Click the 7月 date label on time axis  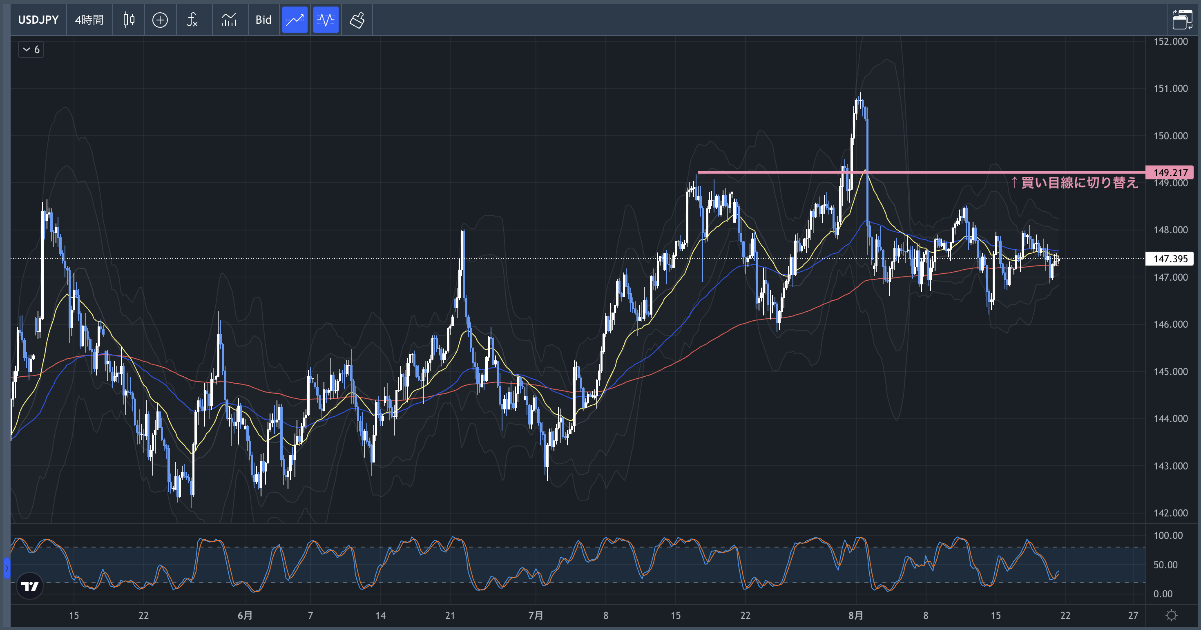coord(536,616)
